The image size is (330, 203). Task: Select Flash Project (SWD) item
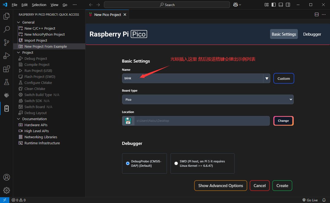(x=40, y=77)
